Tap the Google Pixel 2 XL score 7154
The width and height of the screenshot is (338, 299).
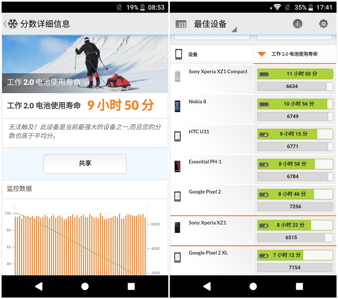[x=294, y=267]
